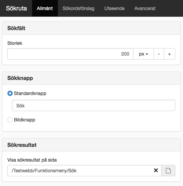Focus the Storlek size input field
The height and width of the screenshot is (186, 183).
pos(70,54)
